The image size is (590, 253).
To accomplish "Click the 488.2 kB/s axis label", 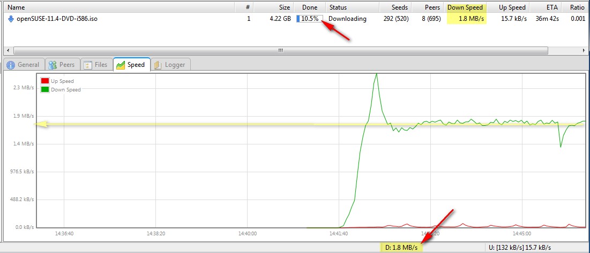I will (x=22, y=200).
